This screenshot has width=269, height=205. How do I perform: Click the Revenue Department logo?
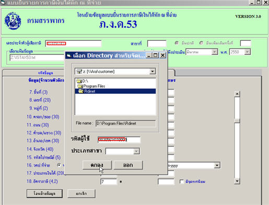pos(13,21)
